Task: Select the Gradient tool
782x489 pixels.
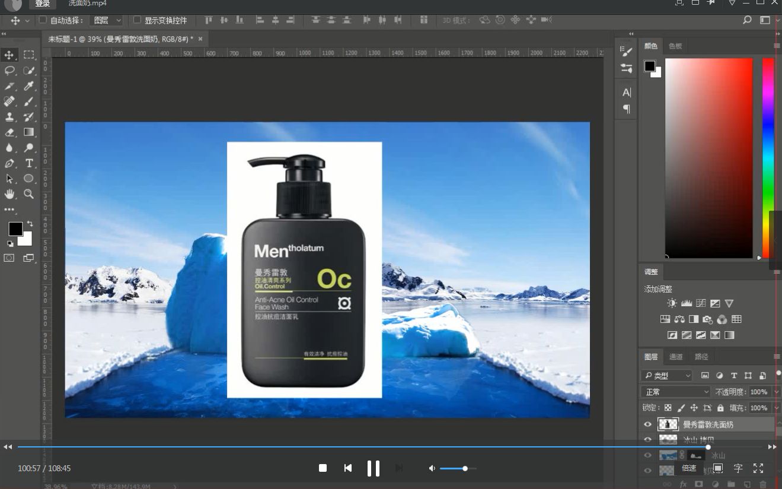Action: [x=28, y=132]
